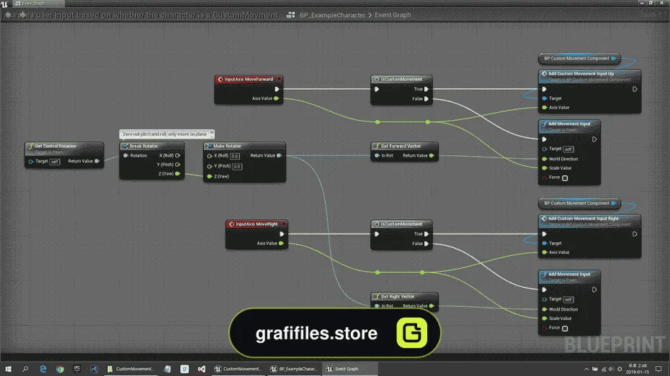670x376 pixels.
Task: Click Event Graph in the breadcrumb
Action: tap(392, 15)
